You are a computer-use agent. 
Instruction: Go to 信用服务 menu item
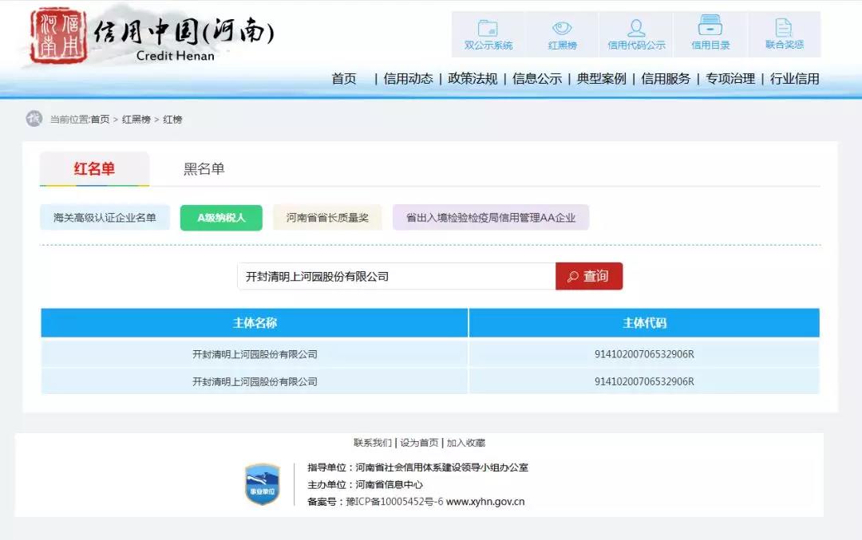(666, 78)
